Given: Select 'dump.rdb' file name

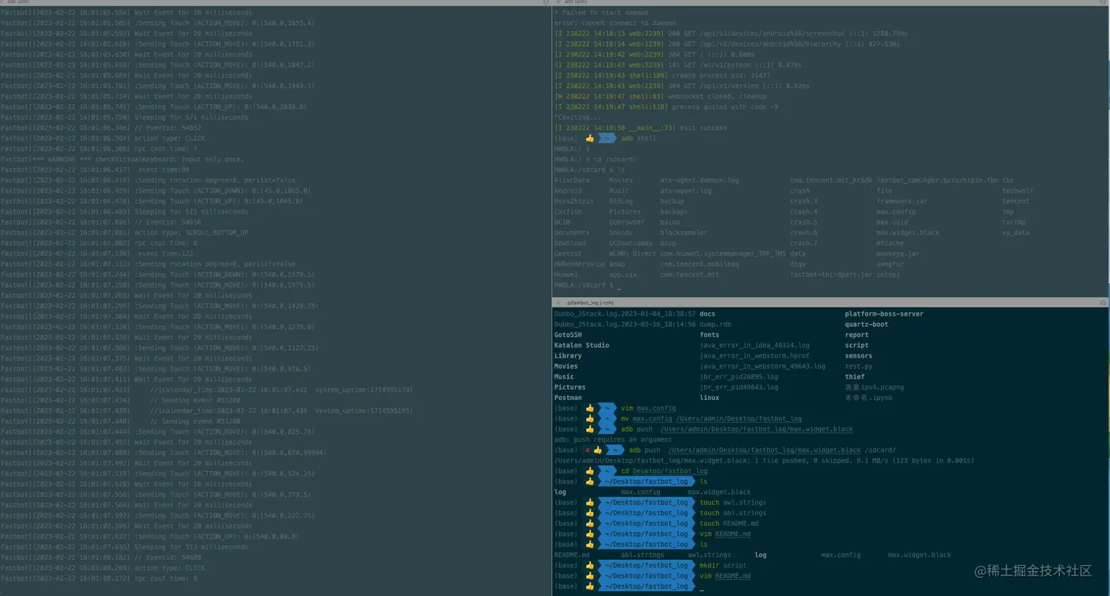Looking at the screenshot, I should [x=716, y=324].
